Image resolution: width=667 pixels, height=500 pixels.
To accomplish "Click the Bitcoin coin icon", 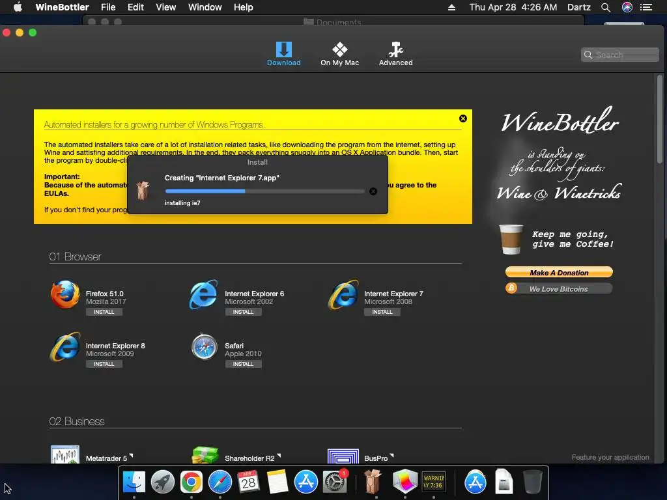I will [x=511, y=288].
